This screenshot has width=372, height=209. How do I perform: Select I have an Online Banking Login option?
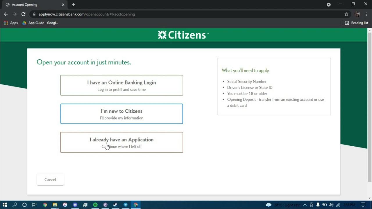pos(121,85)
